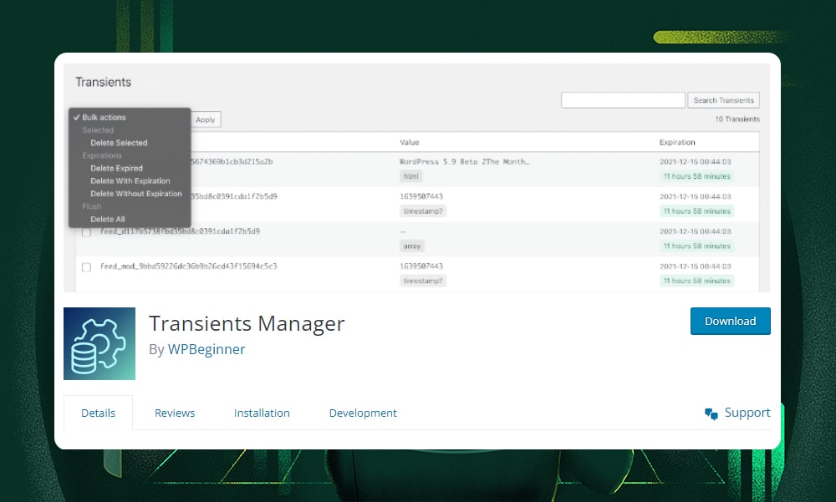This screenshot has height=502, width=836.
Task: Click the array value badge
Action: pyautogui.click(x=411, y=246)
